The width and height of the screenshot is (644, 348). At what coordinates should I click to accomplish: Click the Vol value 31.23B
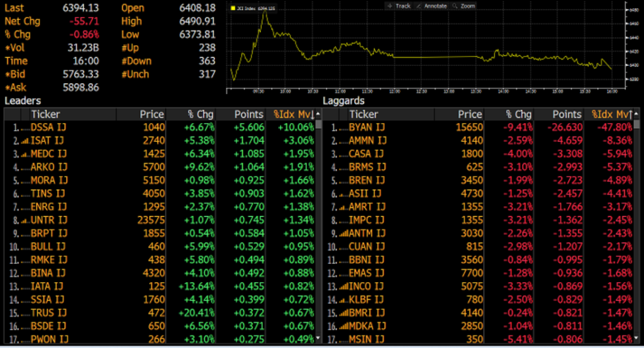click(83, 48)
